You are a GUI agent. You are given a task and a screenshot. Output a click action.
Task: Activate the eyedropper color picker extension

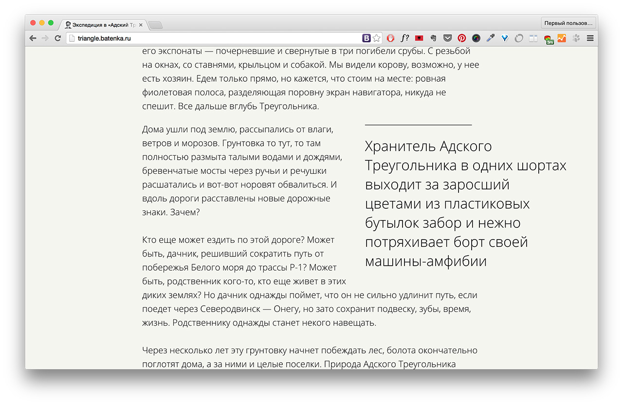(x=490, y=38)
